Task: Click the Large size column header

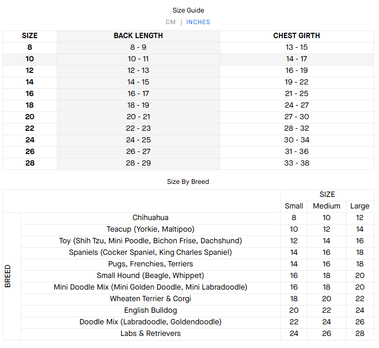Action: 360,206
